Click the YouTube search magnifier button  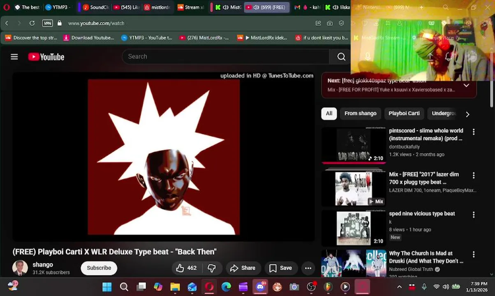[x=341, y=57]
